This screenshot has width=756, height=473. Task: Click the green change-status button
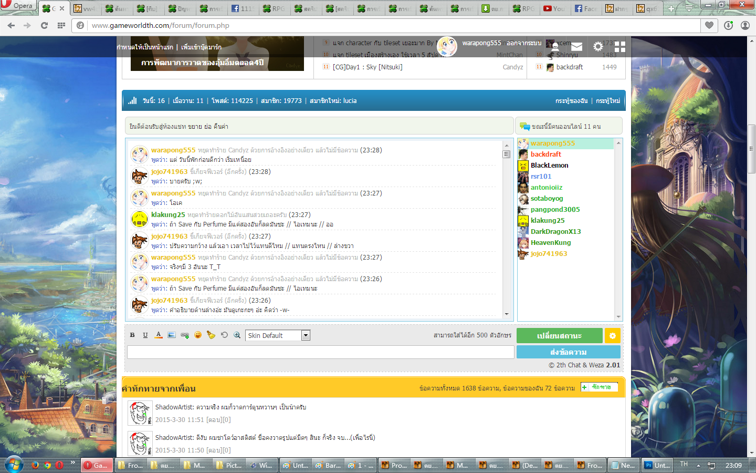point(560,335)
